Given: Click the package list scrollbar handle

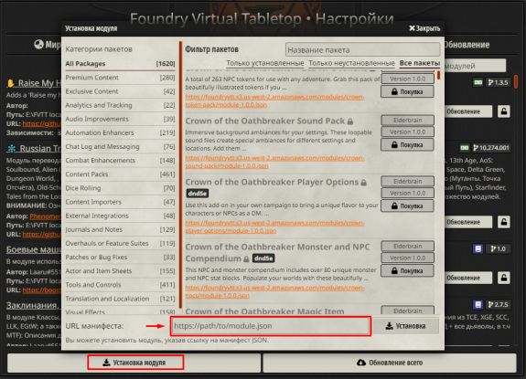Looking at the screenshot, I should coord(438,76).
